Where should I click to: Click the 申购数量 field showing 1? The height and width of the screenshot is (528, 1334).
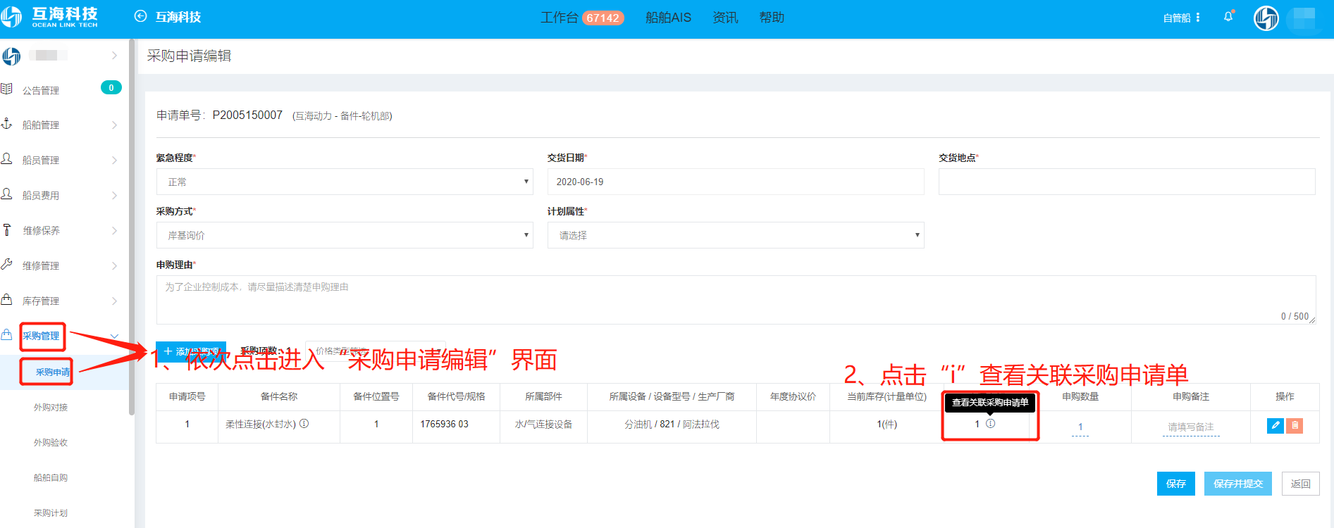(1080, 427)
